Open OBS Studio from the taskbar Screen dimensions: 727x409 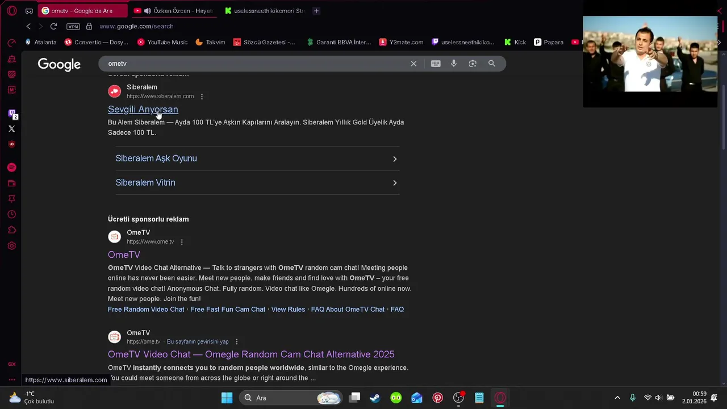[x=458, y=398]
